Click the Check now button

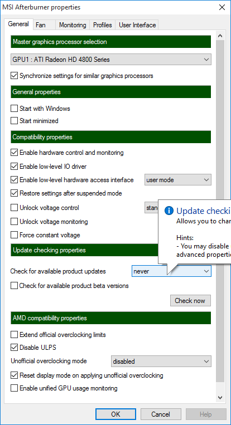(190, 301)
